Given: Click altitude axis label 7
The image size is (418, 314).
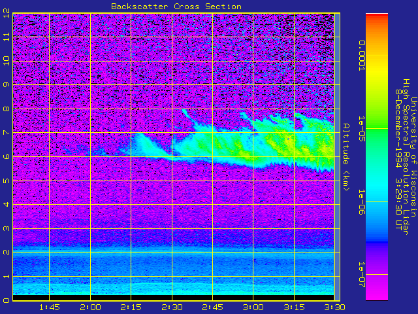Looking at the screenshot, I should (7, 132).
